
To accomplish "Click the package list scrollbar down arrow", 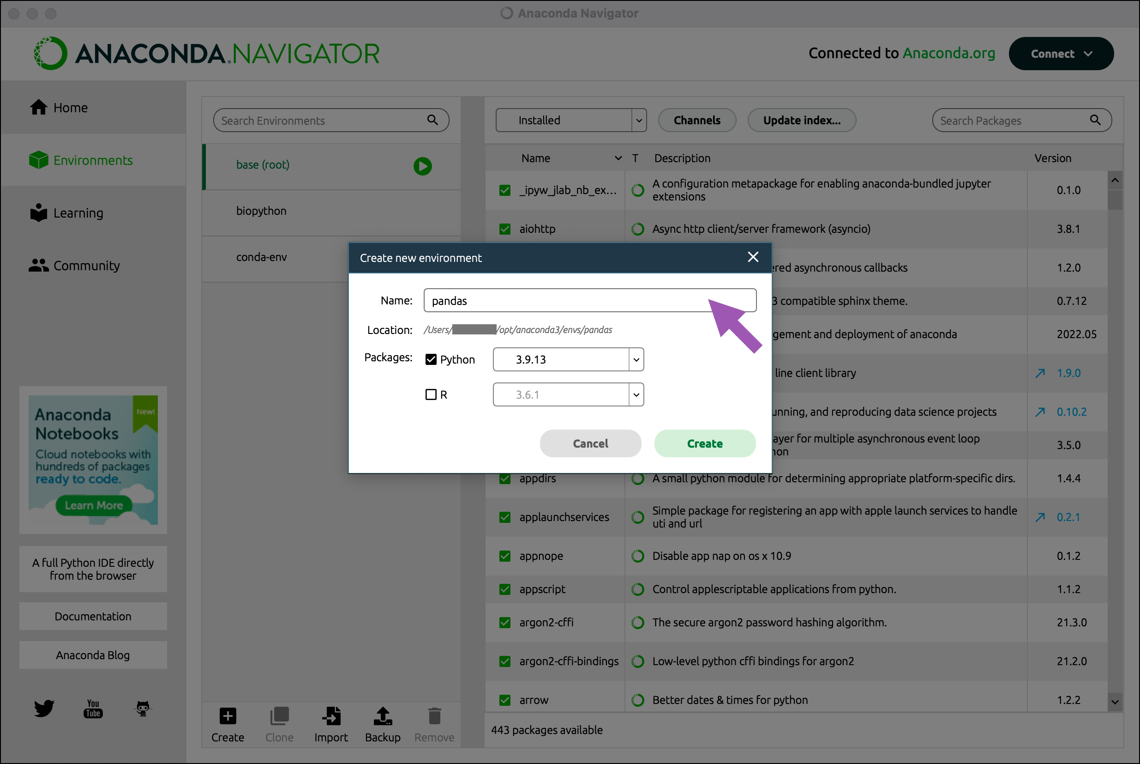I will [x=1115, y=702].
